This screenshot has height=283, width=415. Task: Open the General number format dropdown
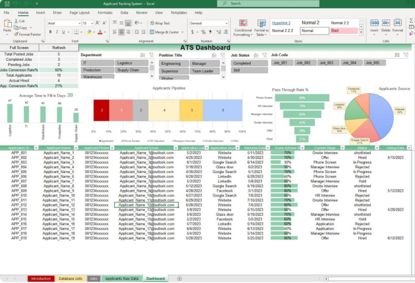226,23
